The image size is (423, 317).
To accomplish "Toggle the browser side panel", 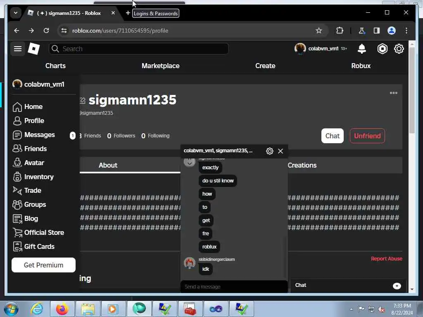I will 377,31.
